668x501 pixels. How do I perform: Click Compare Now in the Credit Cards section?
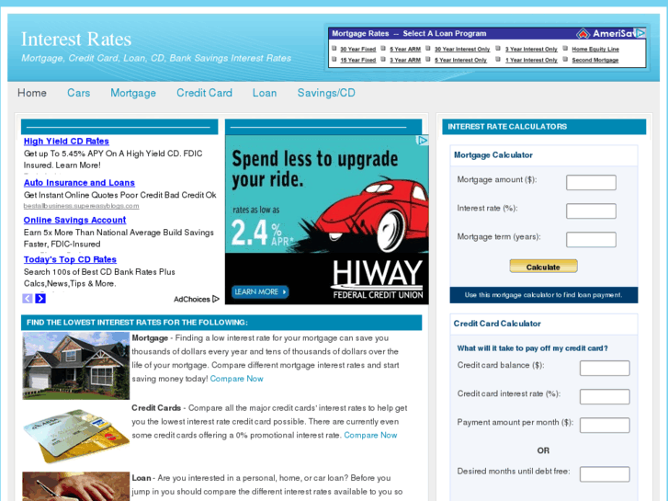coord(370,435)
